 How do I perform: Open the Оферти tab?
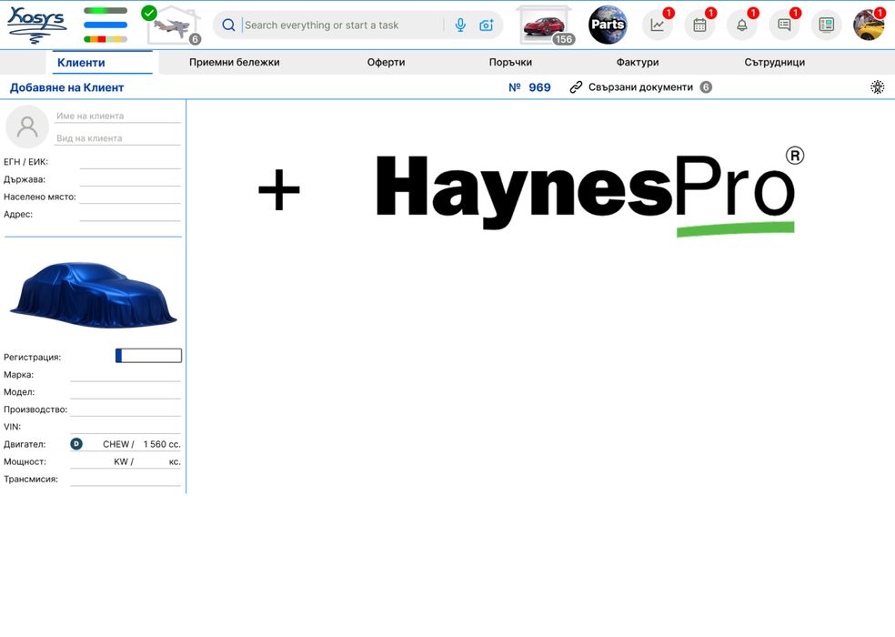(x=386, y=62)
